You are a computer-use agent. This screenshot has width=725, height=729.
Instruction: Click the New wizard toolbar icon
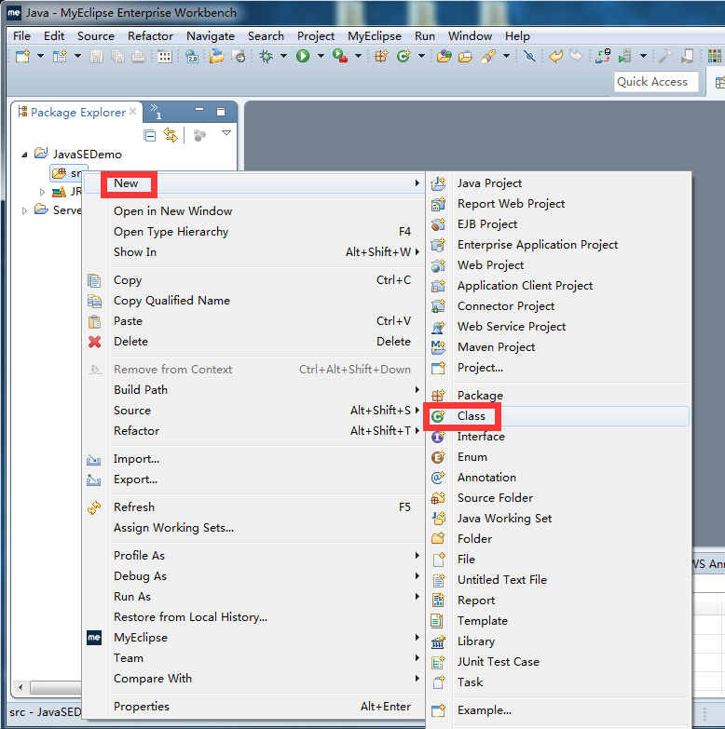tap(22, 56)
